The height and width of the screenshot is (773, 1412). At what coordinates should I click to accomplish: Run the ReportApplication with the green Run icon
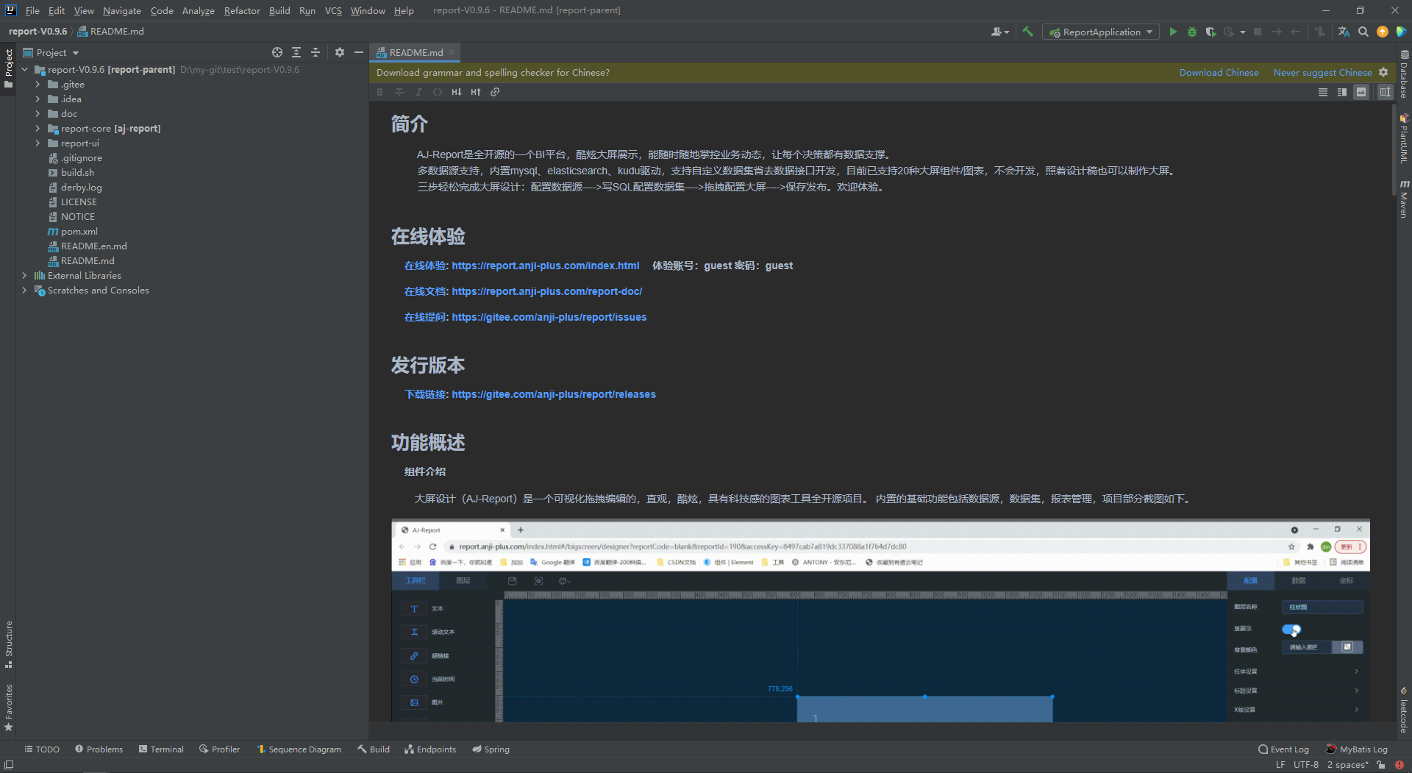tap(1173, 32)
